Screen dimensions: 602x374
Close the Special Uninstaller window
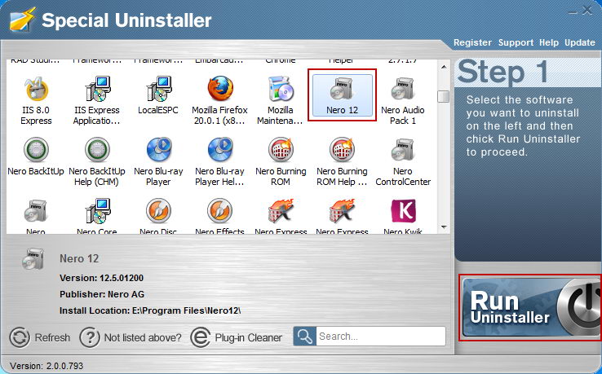[x=587, y=11]
